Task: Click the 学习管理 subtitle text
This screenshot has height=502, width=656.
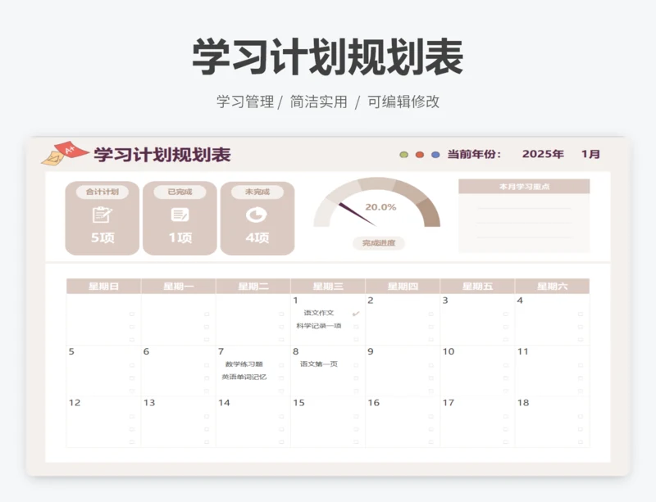Action: tap(245, 102)
